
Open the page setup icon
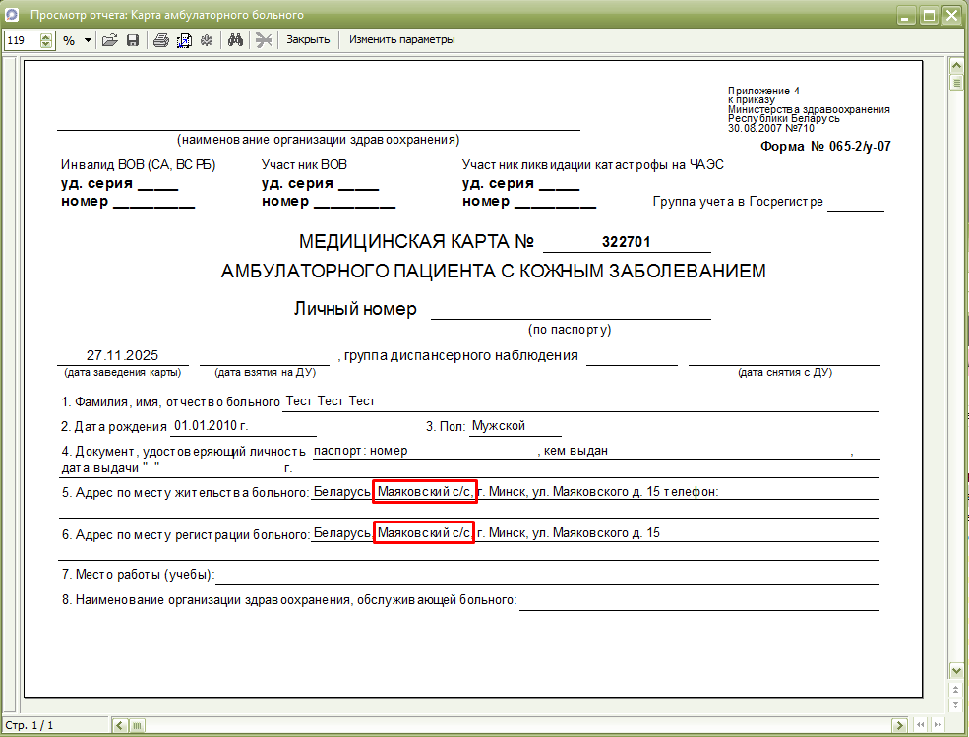(x=183, y=40)
